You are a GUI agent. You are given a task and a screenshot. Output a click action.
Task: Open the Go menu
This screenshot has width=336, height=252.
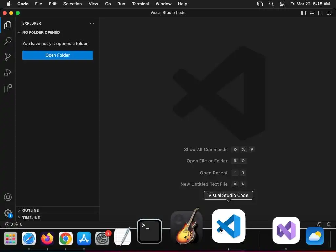click(108, 4)
